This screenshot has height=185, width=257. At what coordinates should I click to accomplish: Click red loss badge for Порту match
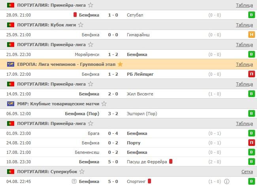pyautogui.click(x=251, y=143)
